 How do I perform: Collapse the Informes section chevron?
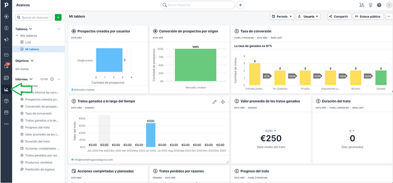[31, 79]
